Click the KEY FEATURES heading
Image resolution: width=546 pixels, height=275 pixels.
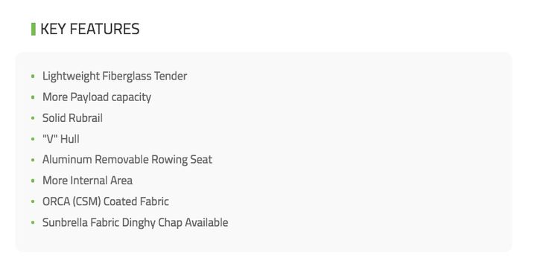pos(90,29)
